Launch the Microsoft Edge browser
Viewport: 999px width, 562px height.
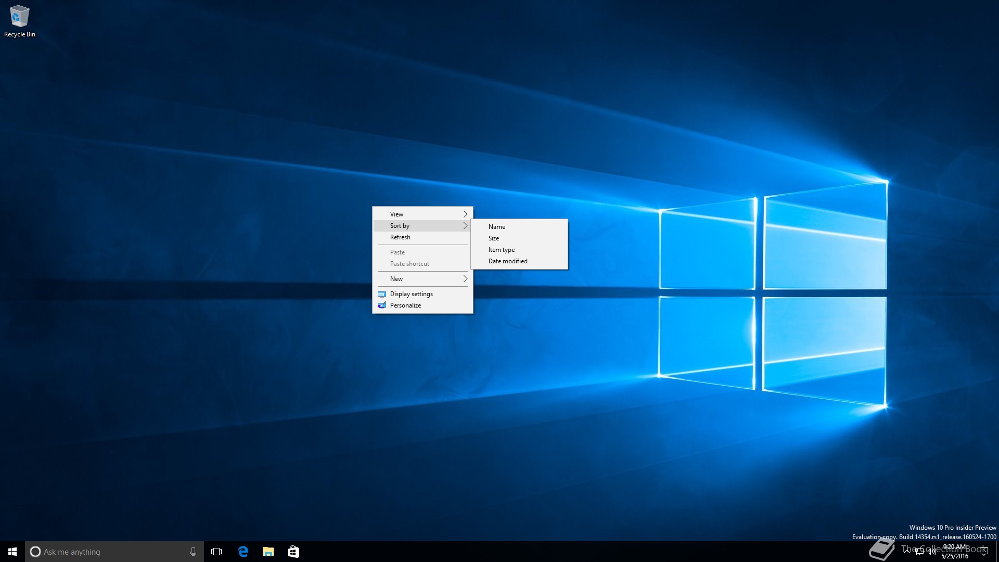point(243,552)
